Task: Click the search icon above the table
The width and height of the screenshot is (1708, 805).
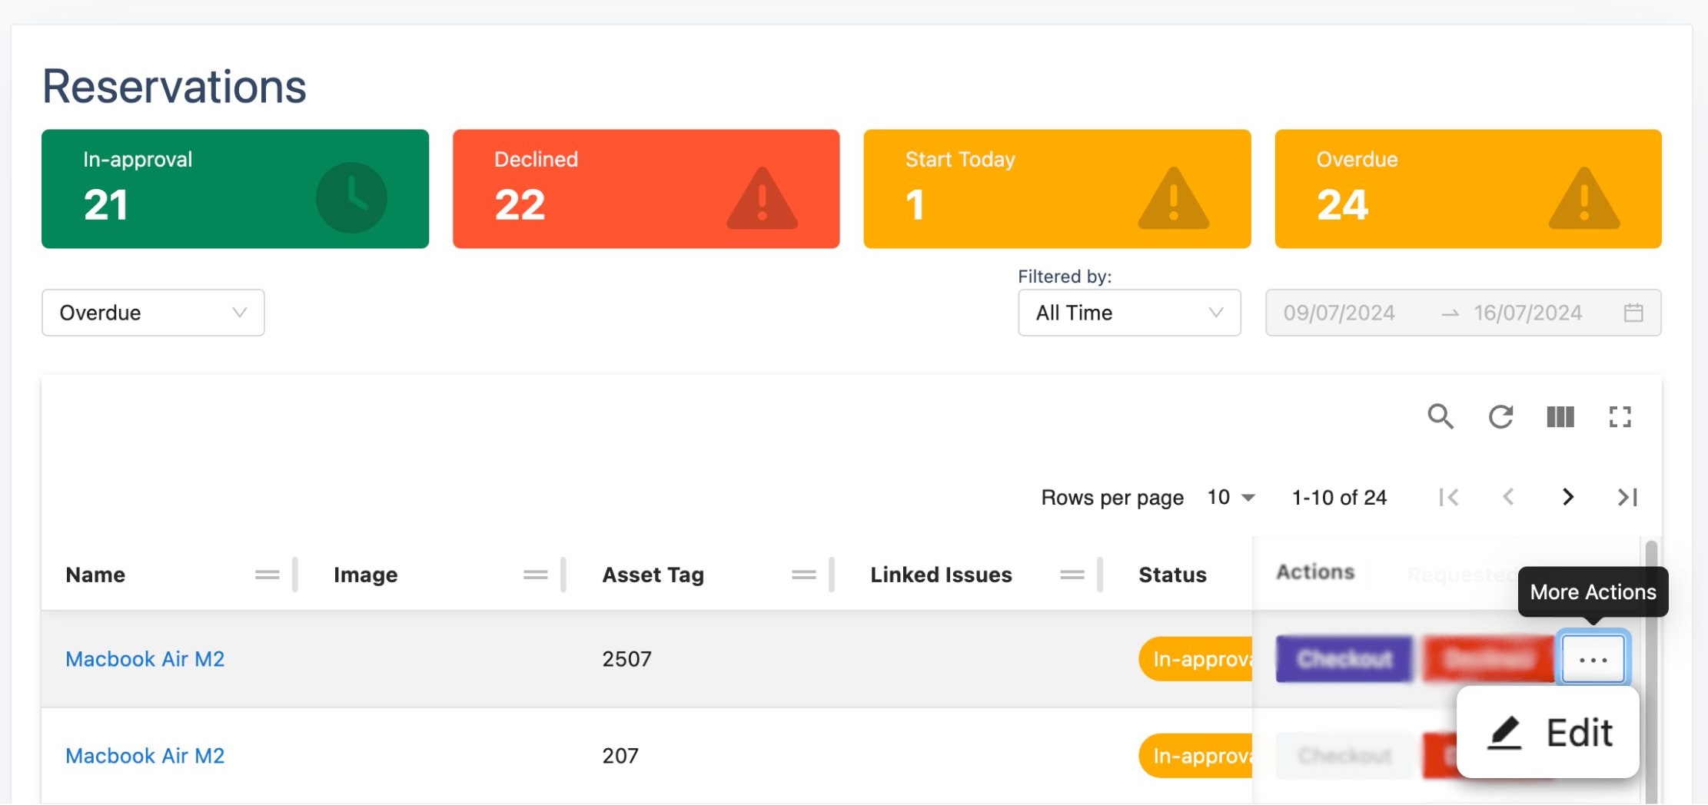Action: tap(1440, 416)
